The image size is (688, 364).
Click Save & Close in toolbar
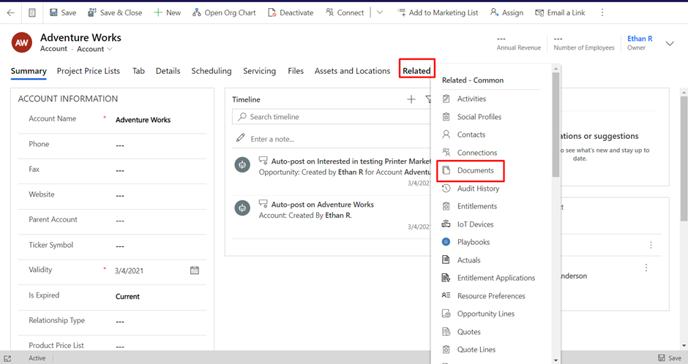pos(115,12)
